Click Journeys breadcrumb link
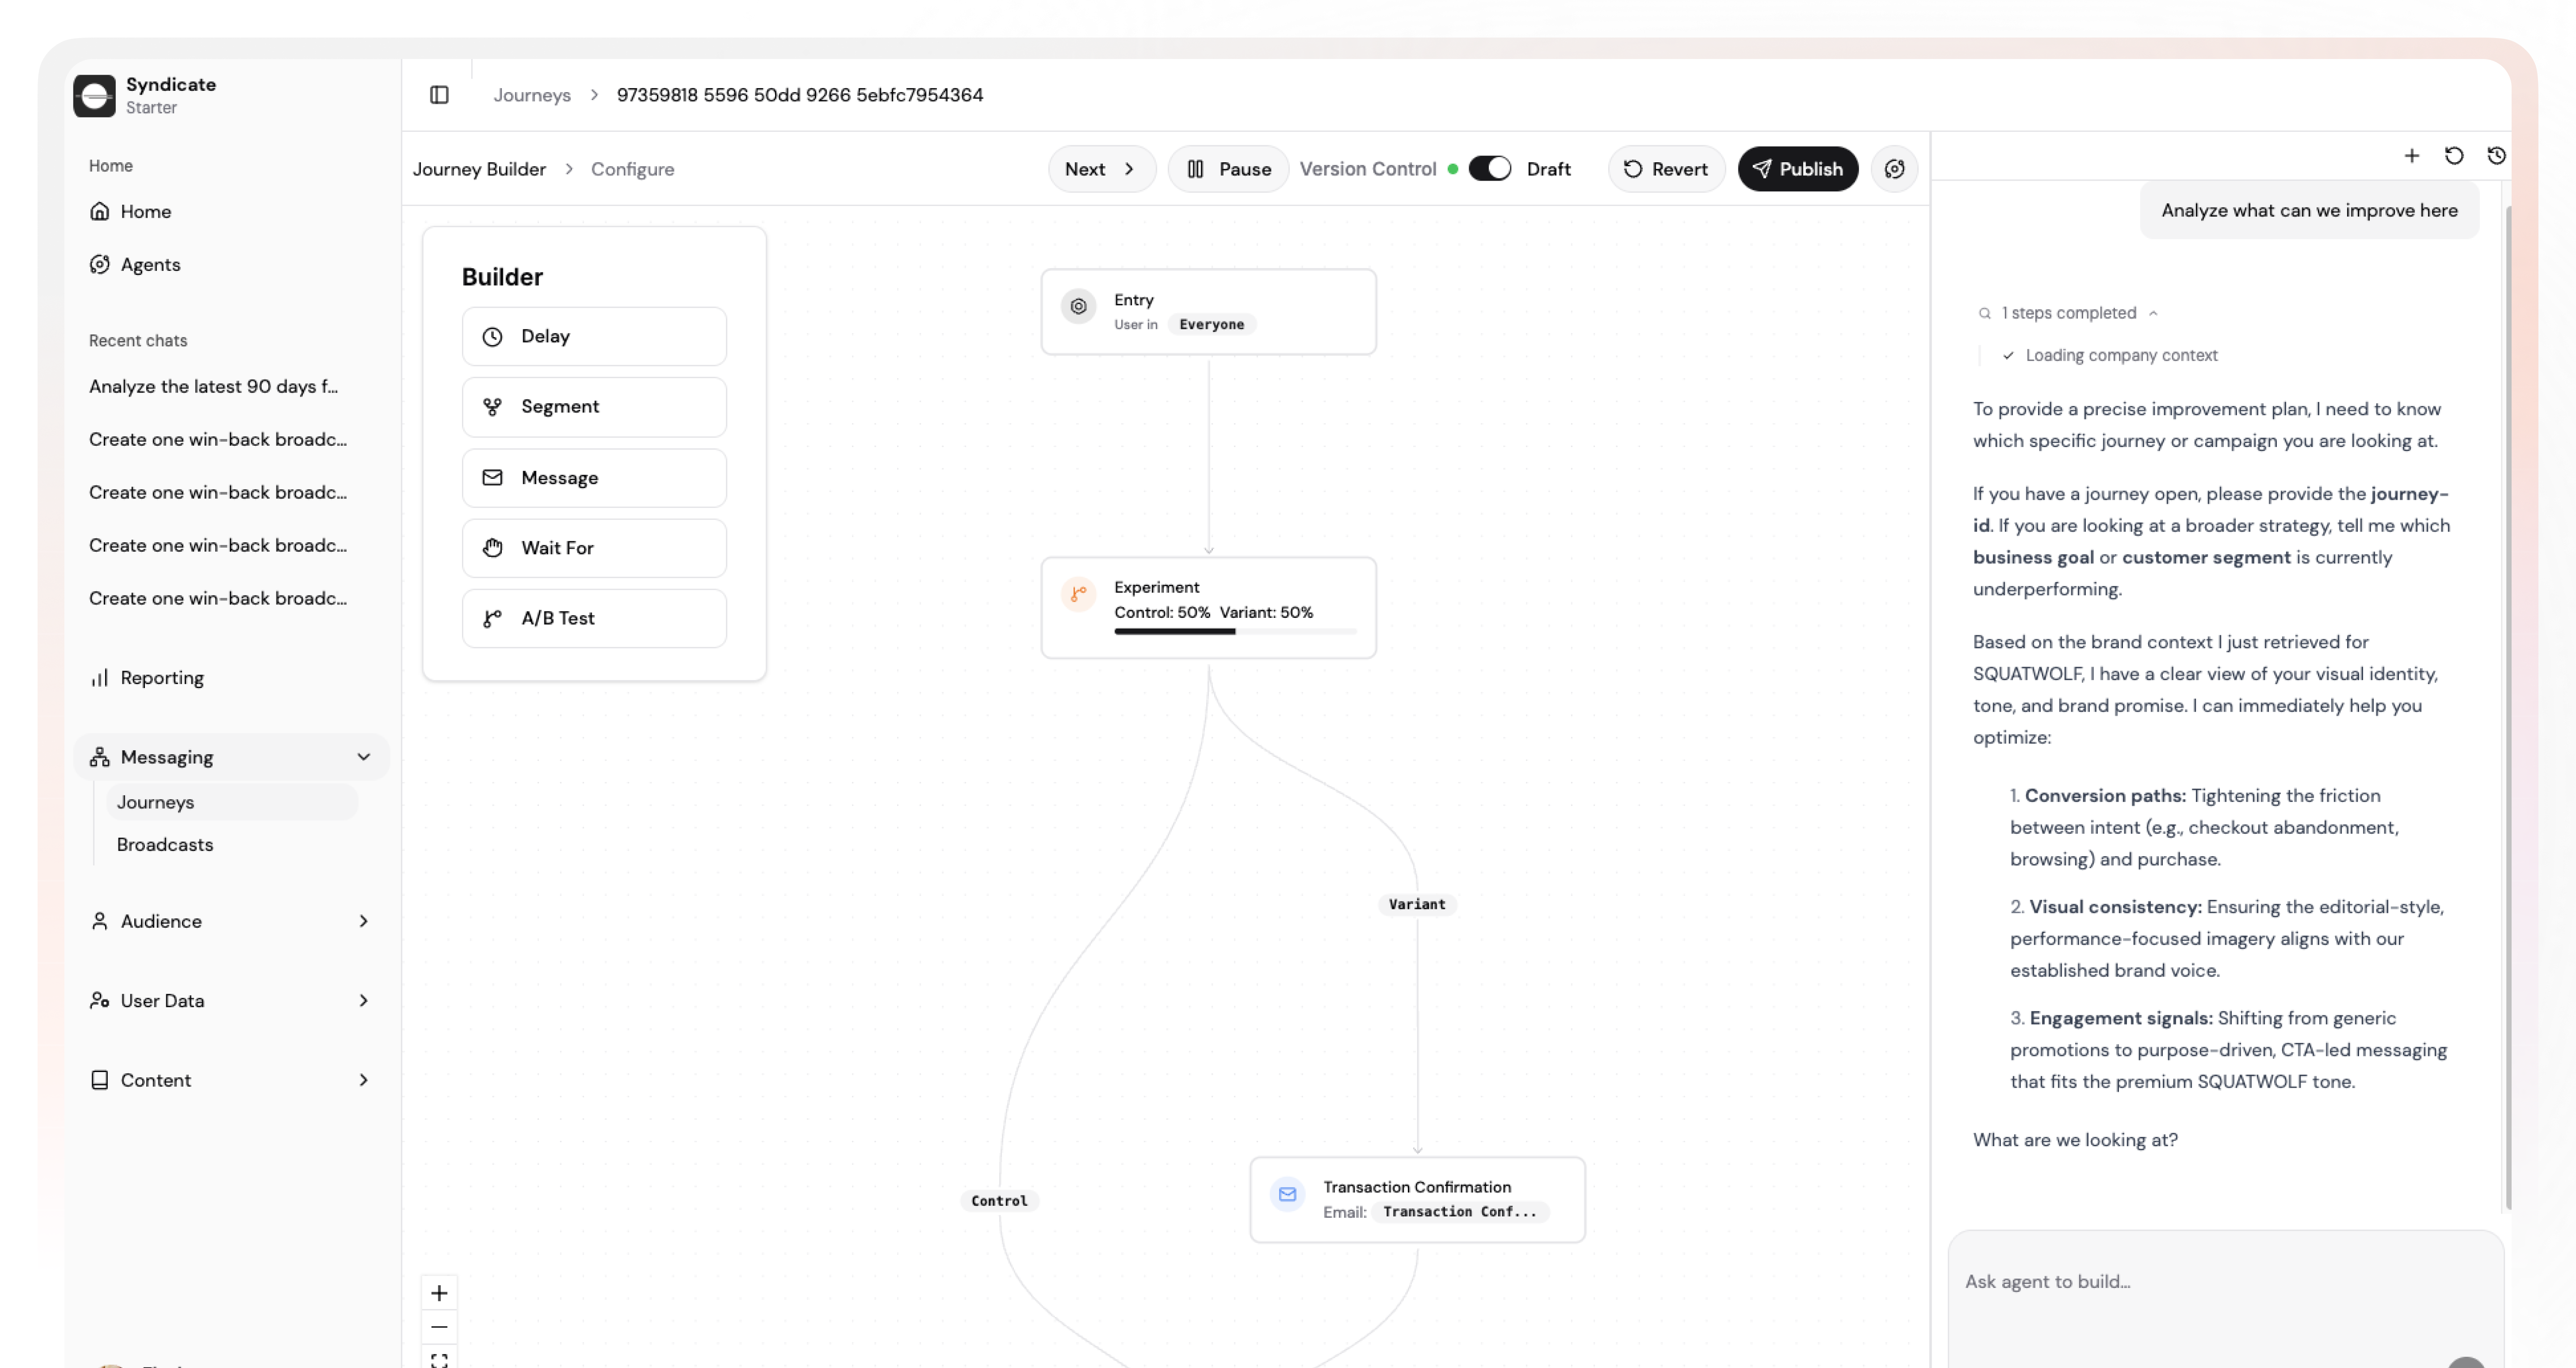This screenshot has width=2576, height=1368. [x=532, y=95]
